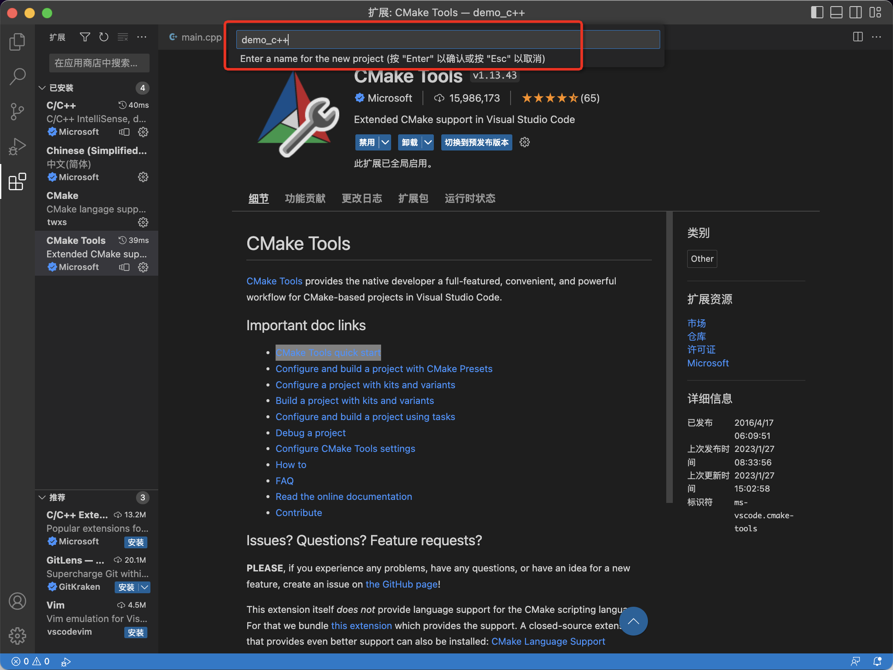Click the Other category tag
The image size is (893, 670).
click(x=702, y=259)
